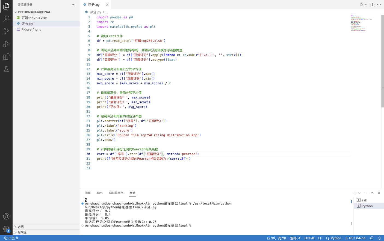The width and height of the screenshot is (384, 241).
Task: Open the run options dropdown arrow
Action: click(x=366, y=5)
